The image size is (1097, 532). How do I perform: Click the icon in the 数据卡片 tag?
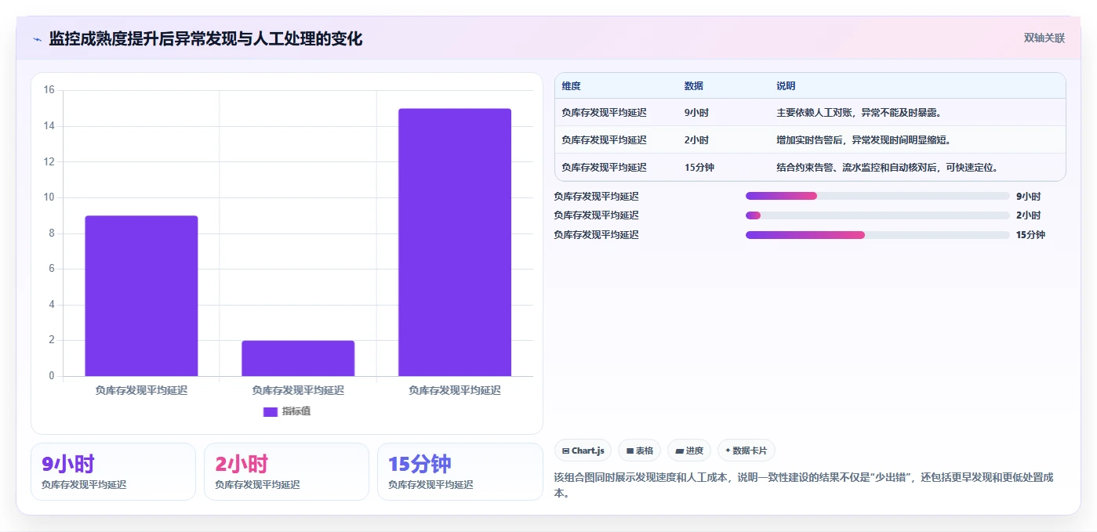click(728, 451)
